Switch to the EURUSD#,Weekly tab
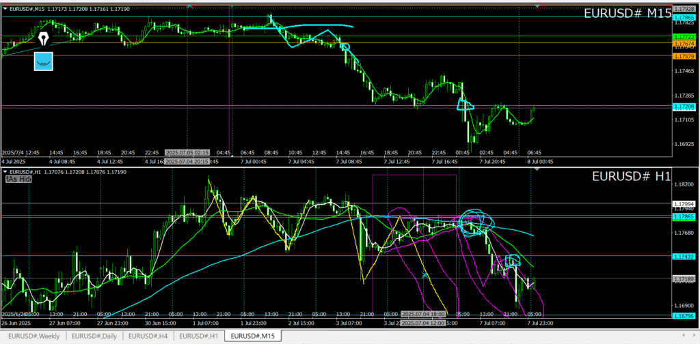 [x=33, y=336]
